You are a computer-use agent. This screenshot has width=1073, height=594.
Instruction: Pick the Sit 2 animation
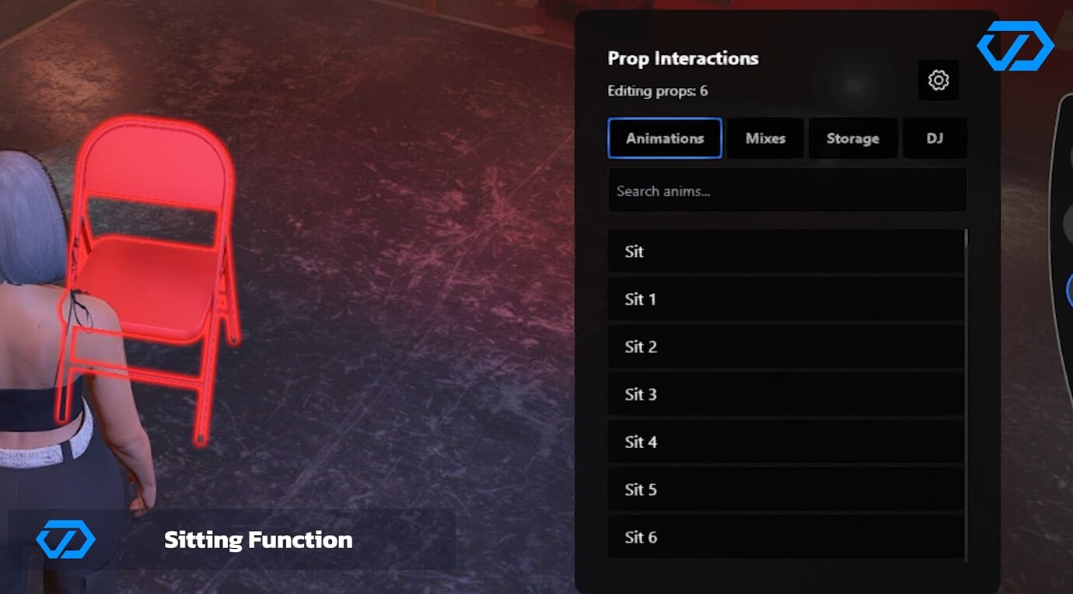pos(785,347)
